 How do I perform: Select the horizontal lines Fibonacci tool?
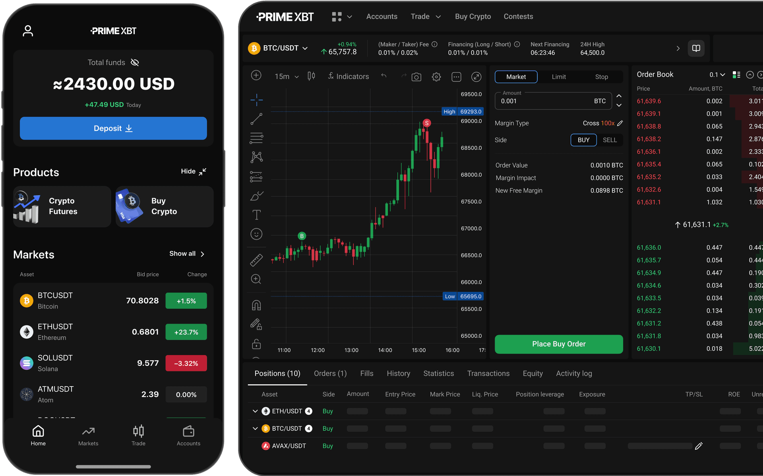256,138
